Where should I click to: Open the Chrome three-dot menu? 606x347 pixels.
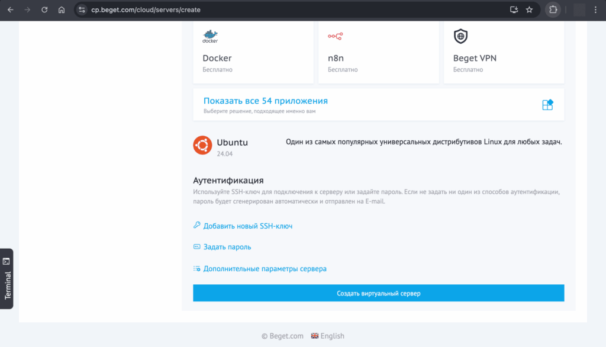(595, 10)
